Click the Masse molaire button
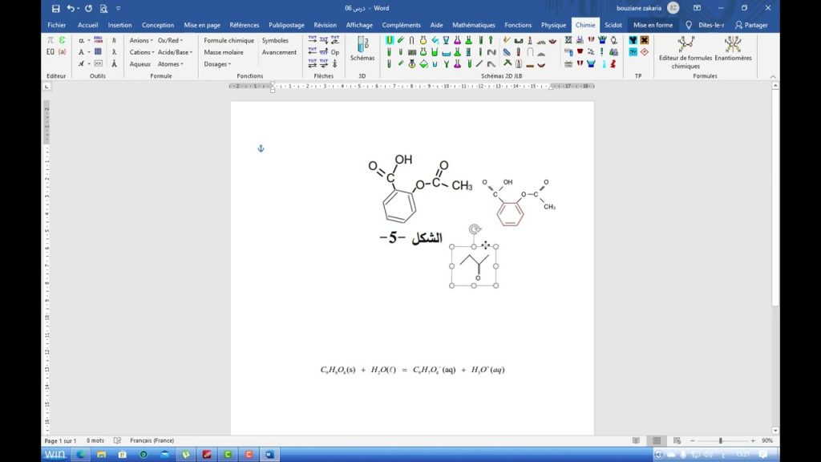Screen dimensions: 821x462 click(x=224, y=52)
